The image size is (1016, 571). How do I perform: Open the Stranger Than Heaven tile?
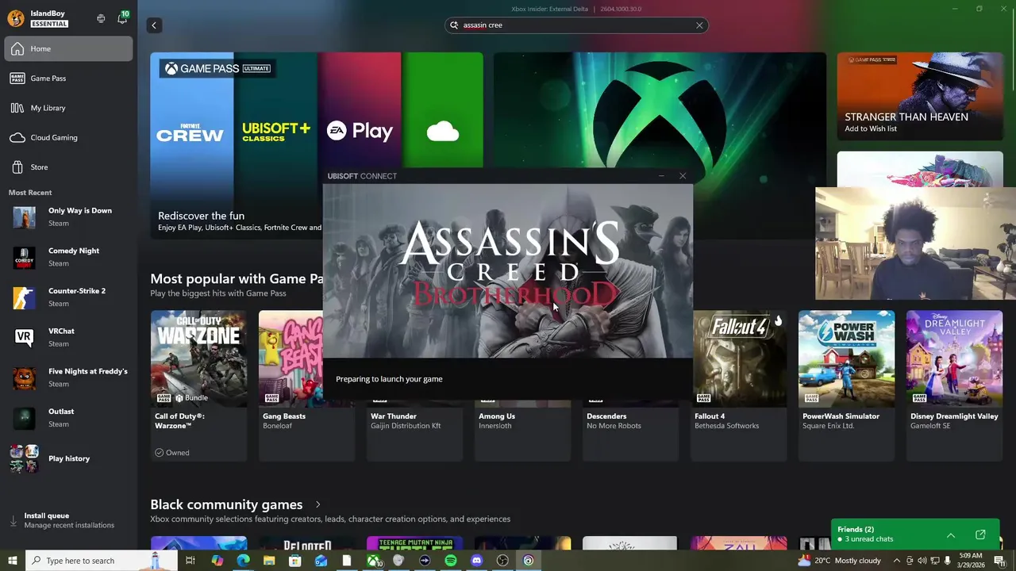coord(920,96)
